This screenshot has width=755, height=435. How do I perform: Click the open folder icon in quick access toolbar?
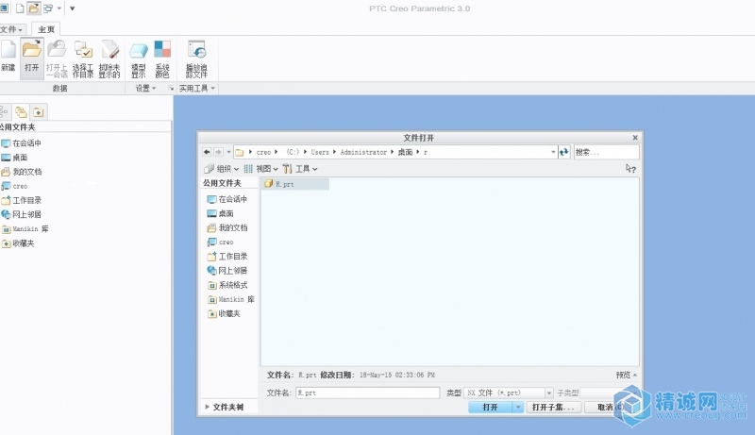click(x=33, y=8)
